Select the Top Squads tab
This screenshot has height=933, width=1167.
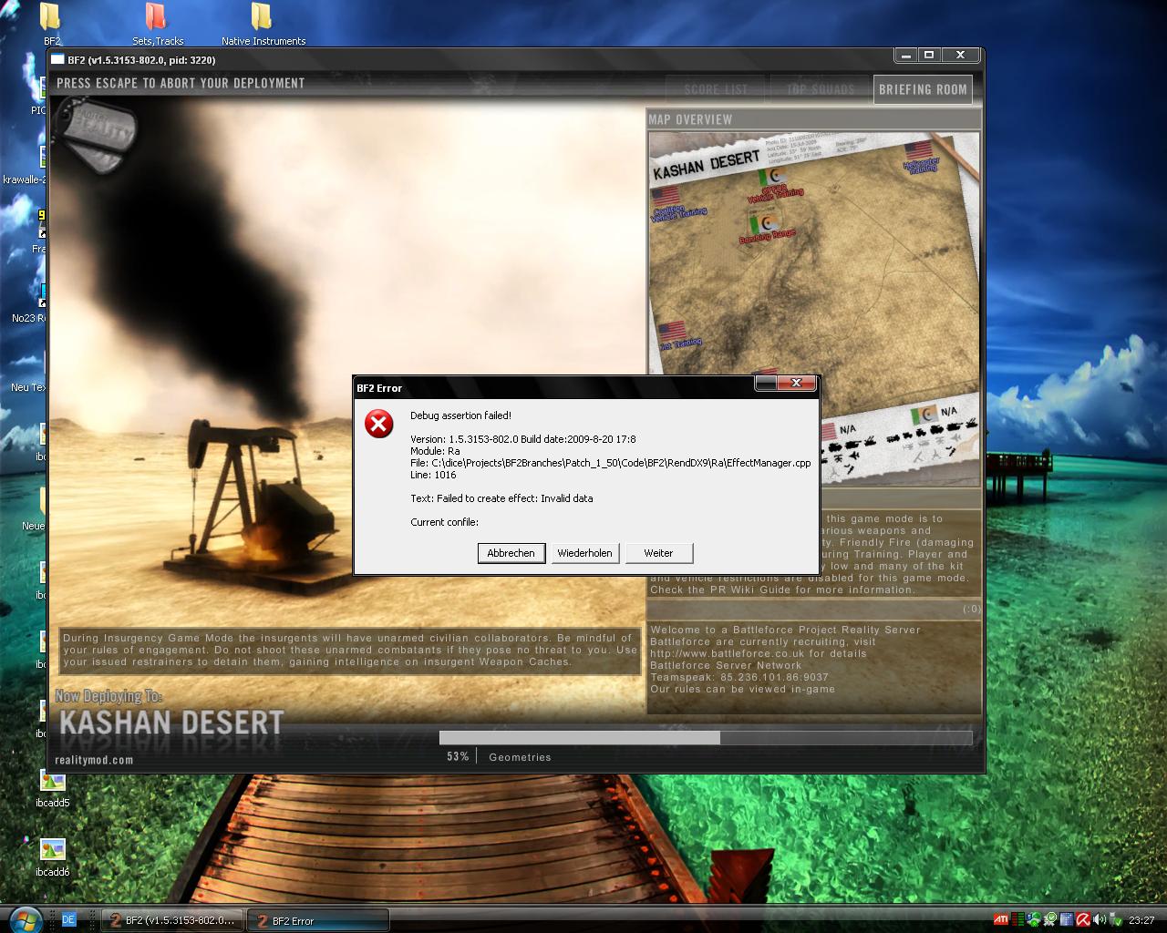pyautogui.click(x=821, y=89)
